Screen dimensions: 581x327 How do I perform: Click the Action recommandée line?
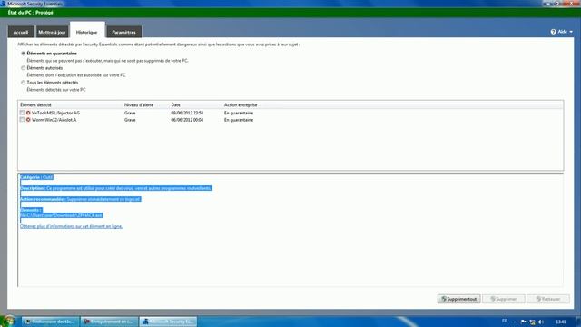coord(81,199)
